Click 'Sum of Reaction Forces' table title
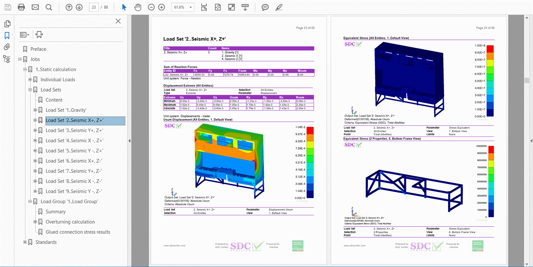The width and height of the screenshot is (533, 267). 181,67
